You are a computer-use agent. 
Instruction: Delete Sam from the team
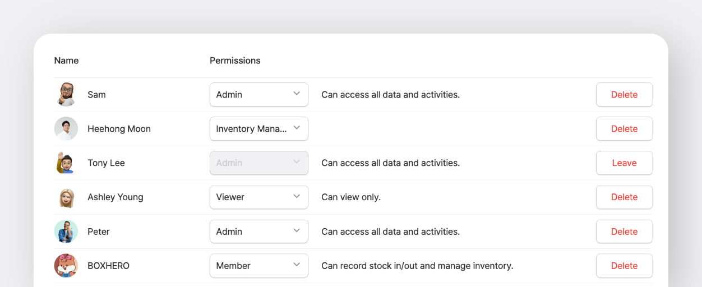624,94
